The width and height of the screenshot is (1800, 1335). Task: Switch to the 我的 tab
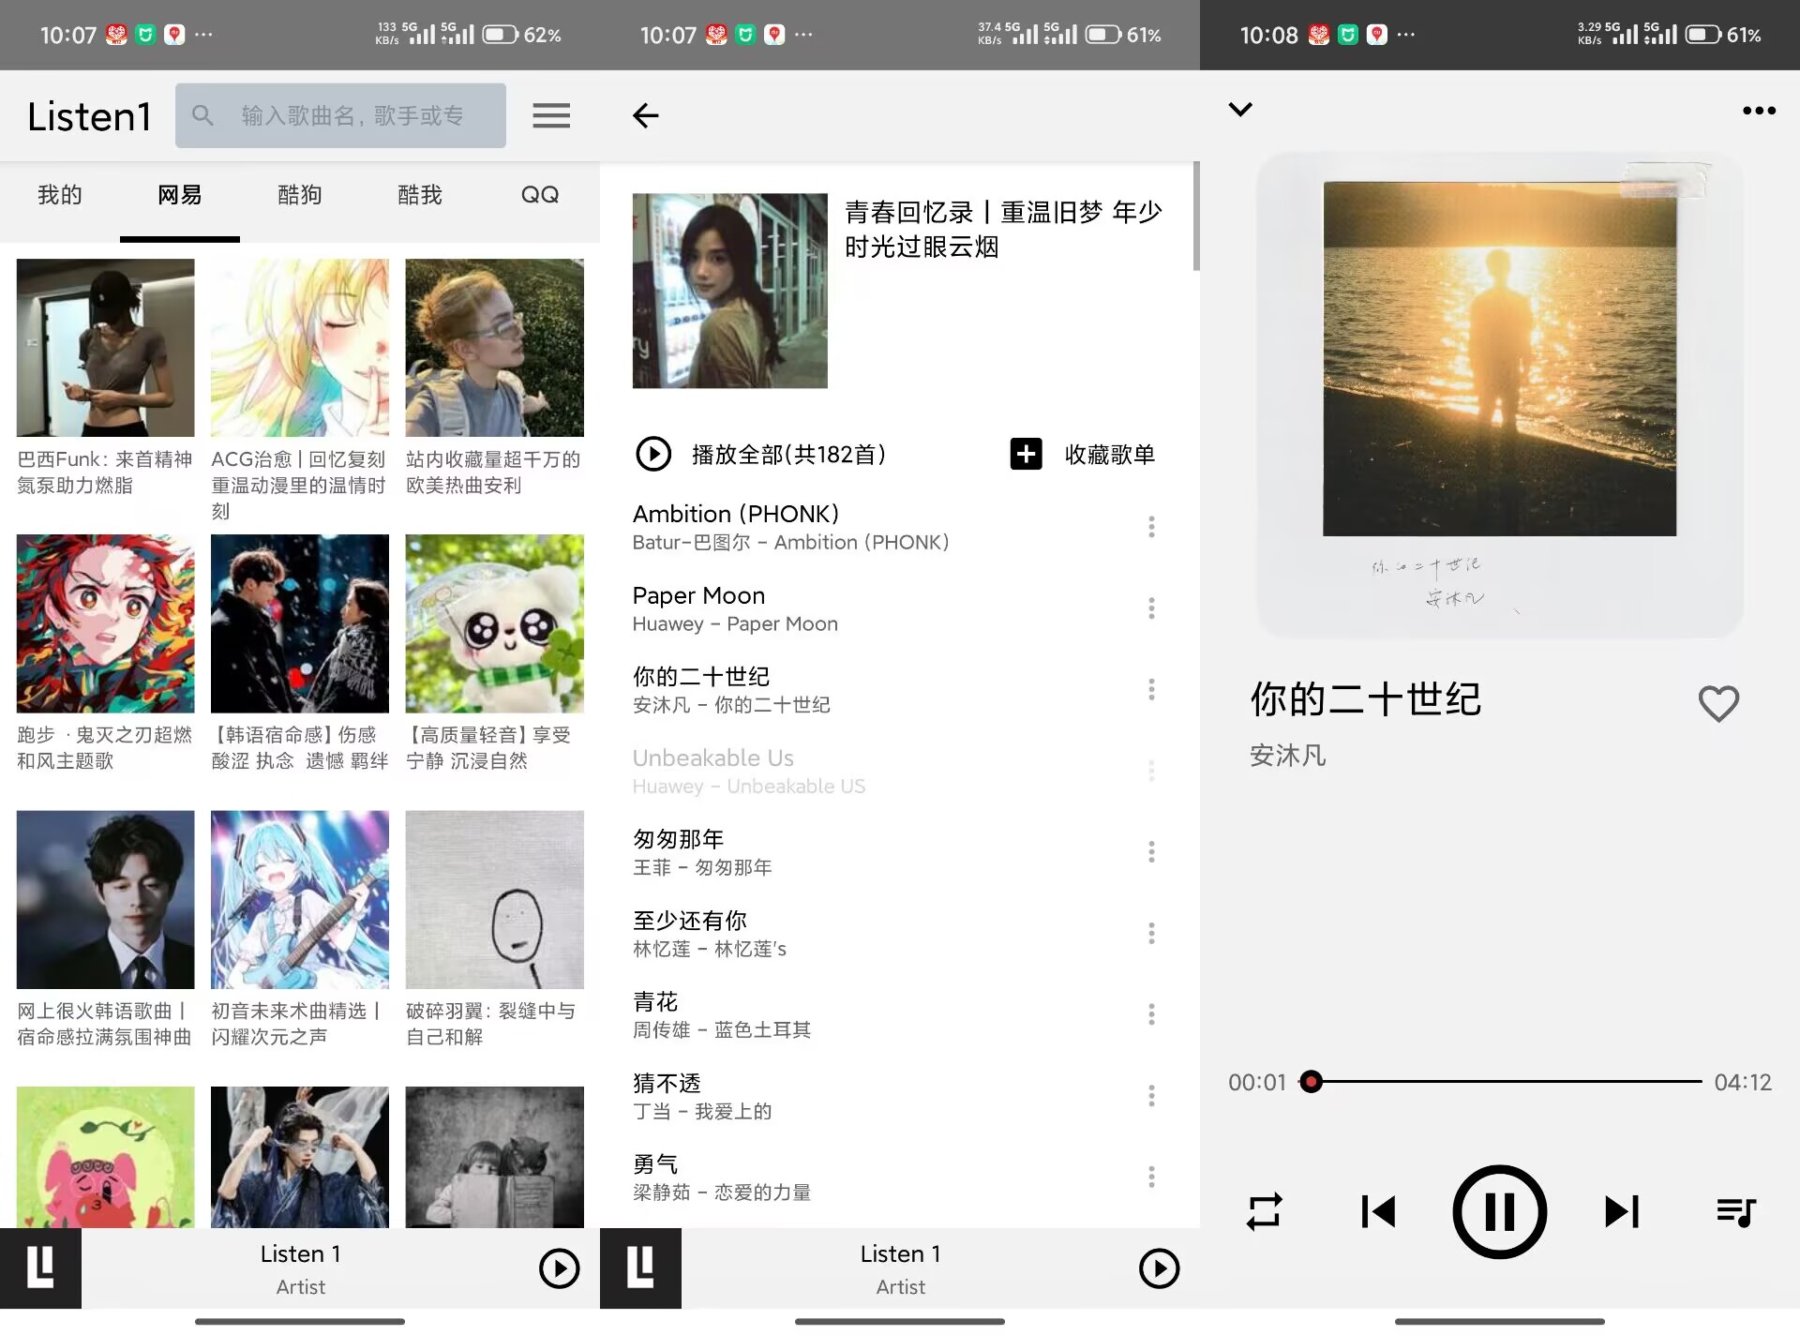60,195
